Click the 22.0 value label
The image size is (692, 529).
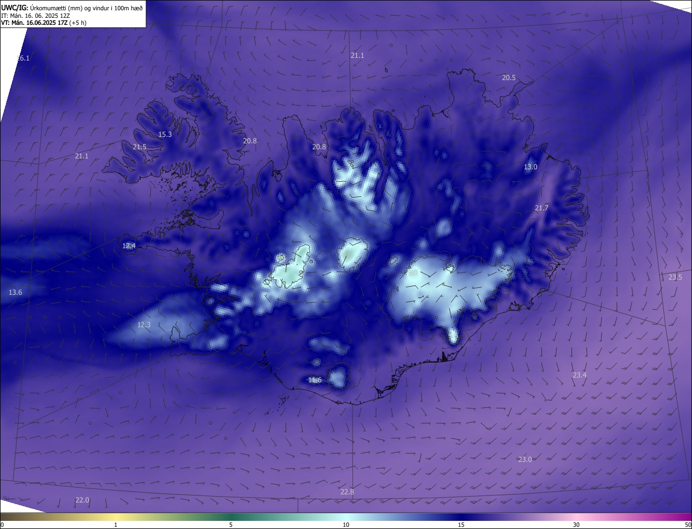click(82, 500)
